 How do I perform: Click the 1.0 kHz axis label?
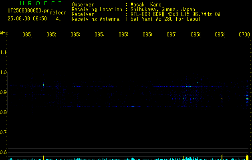[x=3, y=72]
